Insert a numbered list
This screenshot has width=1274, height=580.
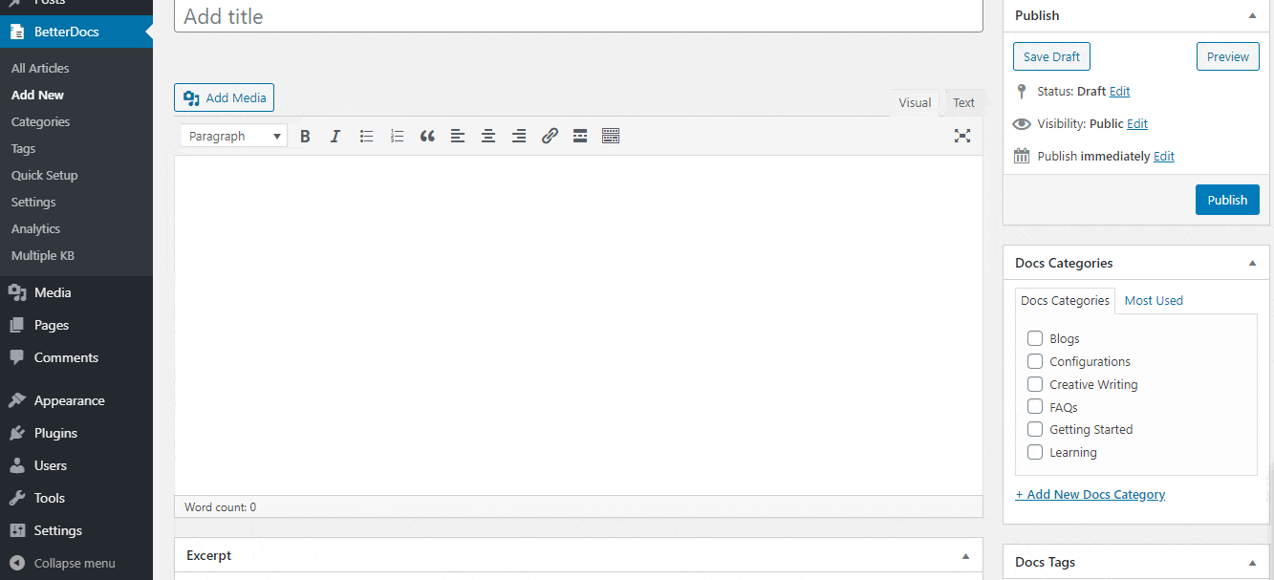[397, 135]
